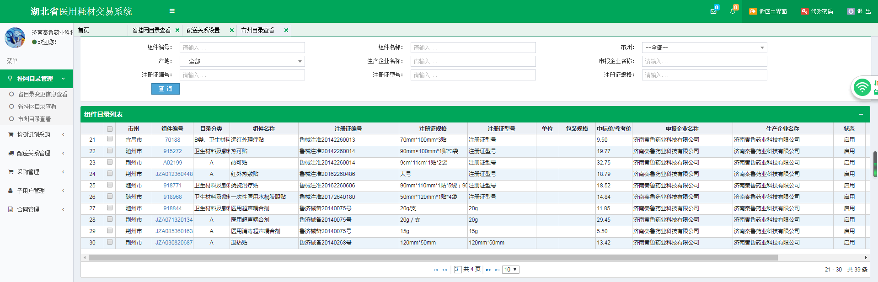Screen dimensions: 878x282
Task: Open component number link 70188
Action: point(172,140)
